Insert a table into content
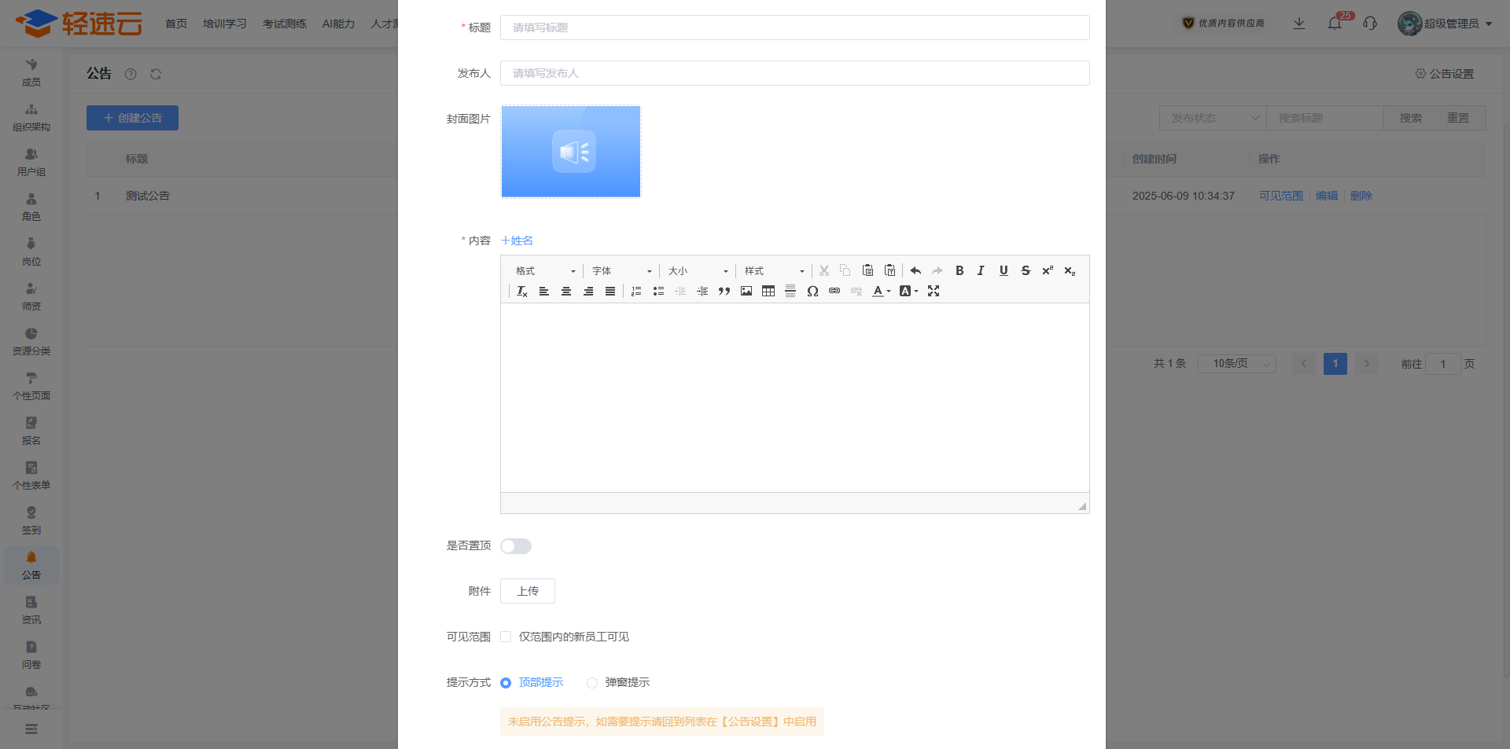This screenshot has width=1510, height=749. point(768,291)
